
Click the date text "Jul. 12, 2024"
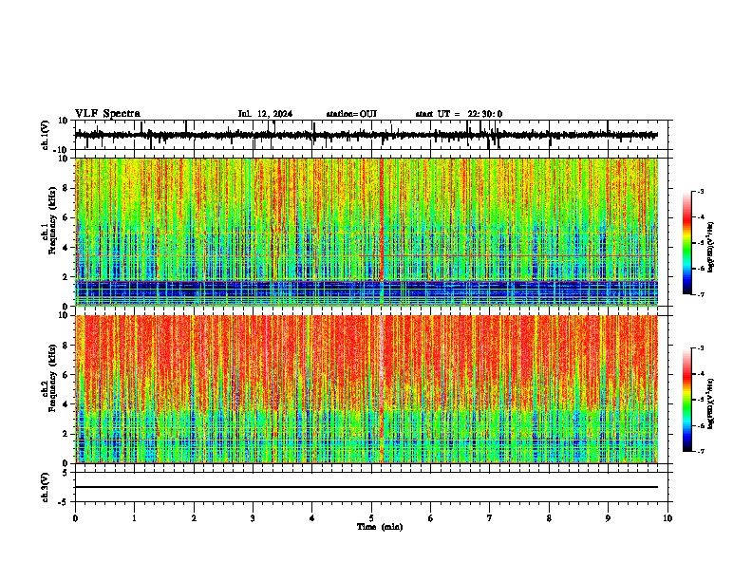[265, 114]
